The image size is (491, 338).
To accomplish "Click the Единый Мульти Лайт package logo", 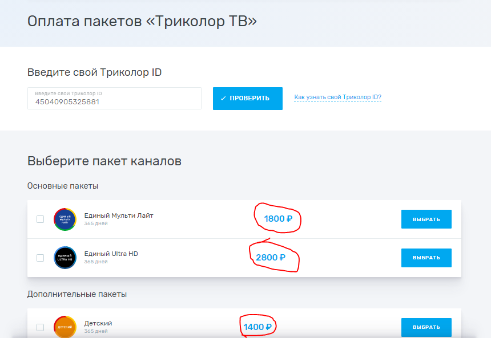I will point(65,219).
